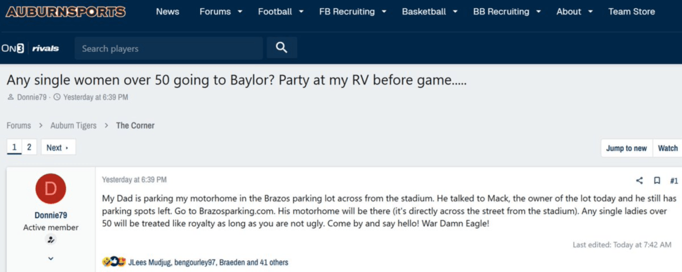Click the share icon on post #1
This screenshot has width=682, height=272.
point(639,180)
